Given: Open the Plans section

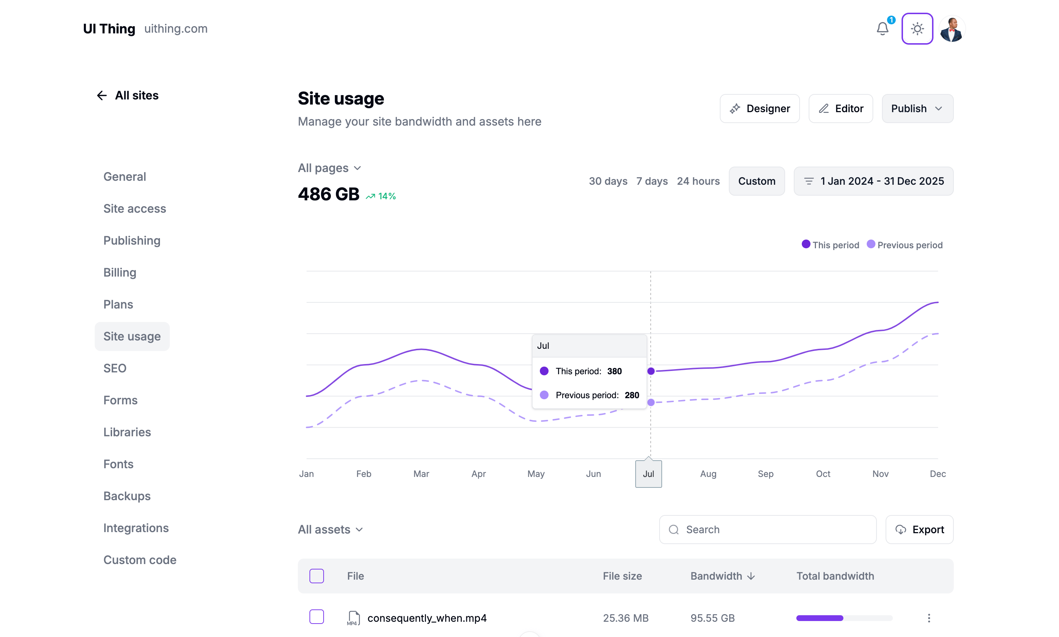Looking at the screenshot, I should click(x=118, y=304).
